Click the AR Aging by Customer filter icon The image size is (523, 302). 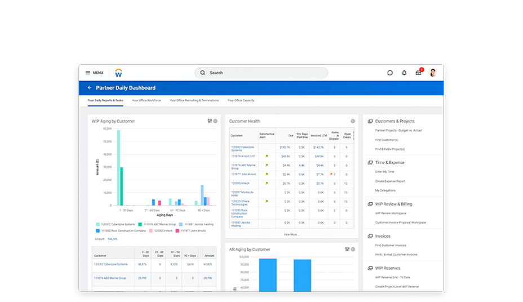[347, 249]
